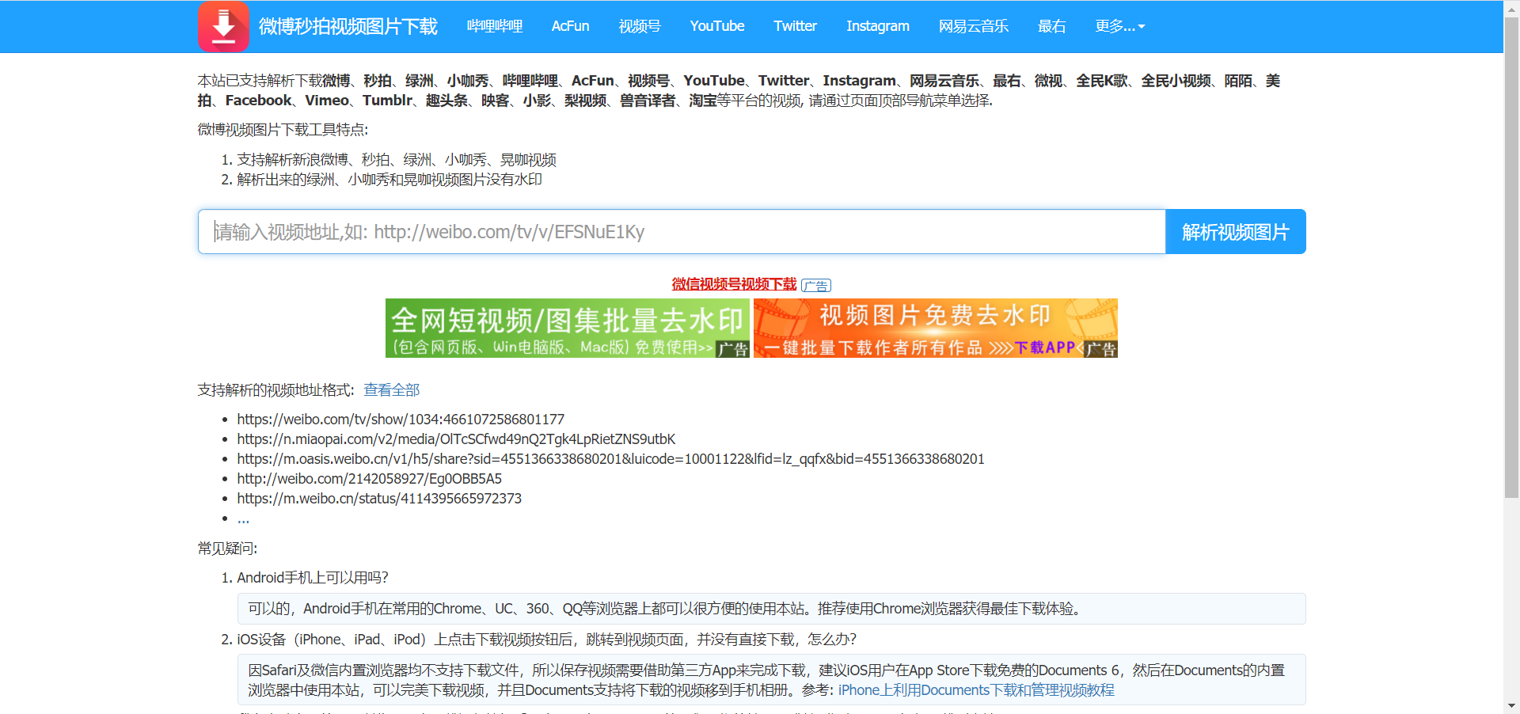Click the n.miaopai.com example URL
Image resolution: width=1520 pixels, height=714 pixels.
[456, 439]
